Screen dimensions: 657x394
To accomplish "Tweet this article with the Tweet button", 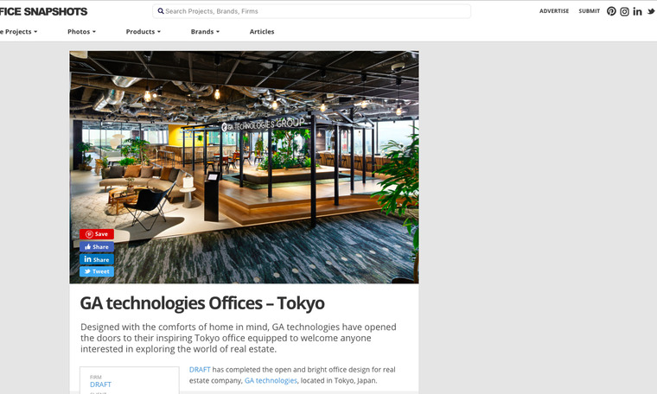I will point(97,271).
